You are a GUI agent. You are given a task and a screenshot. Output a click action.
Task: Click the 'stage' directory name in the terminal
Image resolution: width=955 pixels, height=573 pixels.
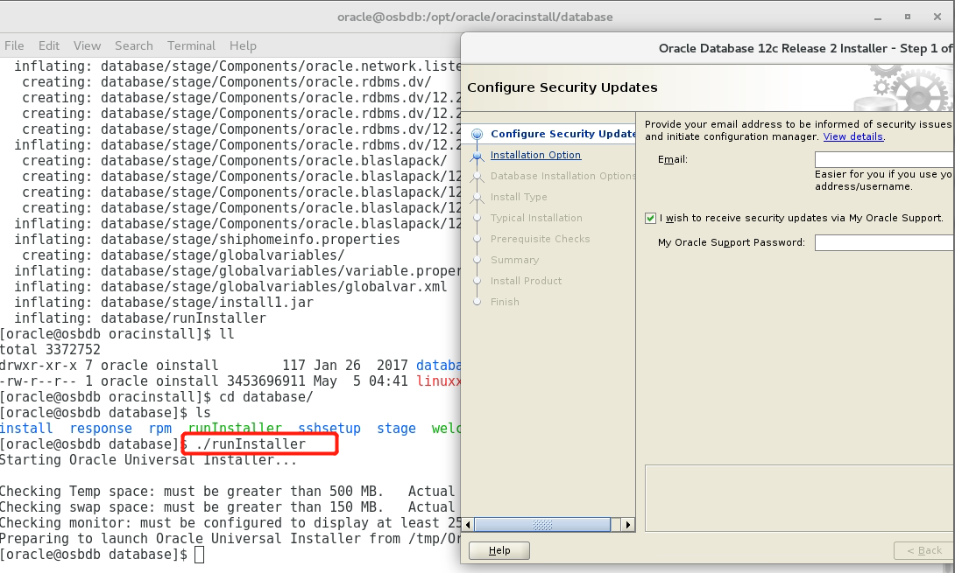[397, 429]
